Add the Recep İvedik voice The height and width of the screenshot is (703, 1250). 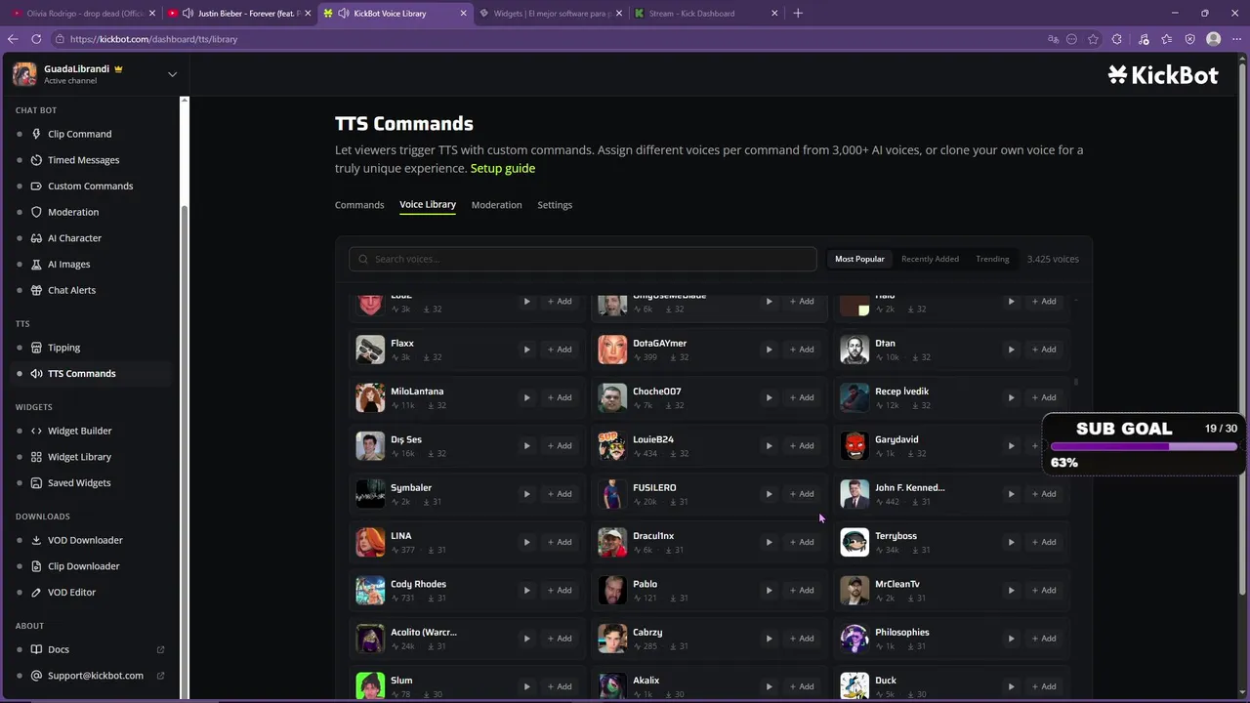[1044, 397]
